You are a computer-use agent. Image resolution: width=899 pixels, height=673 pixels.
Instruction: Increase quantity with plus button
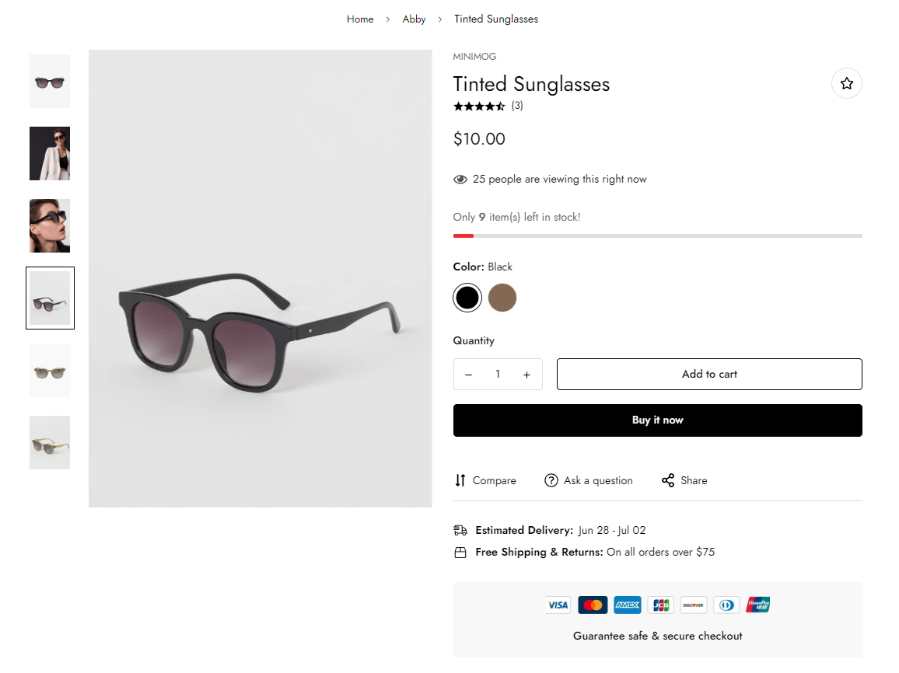click(526, 375)
